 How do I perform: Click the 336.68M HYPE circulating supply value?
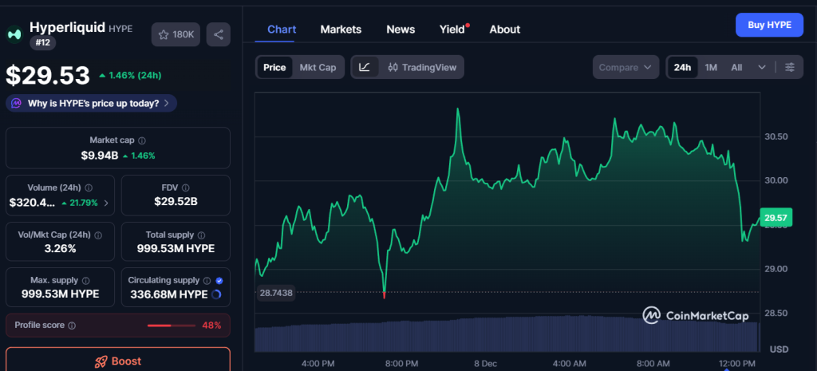pos(169,294)
